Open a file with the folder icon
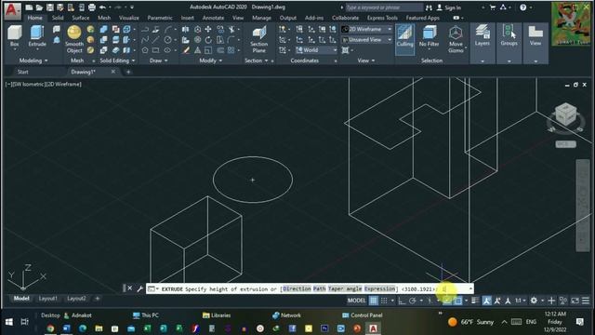Screen dimensions: 595x335 coord(39,7)
